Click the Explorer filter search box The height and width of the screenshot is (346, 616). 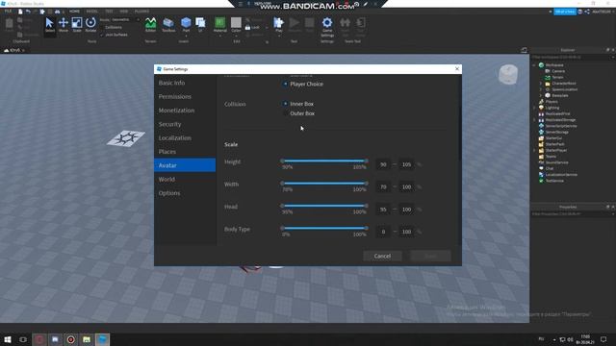pyautogui.click(x=572, y=58)
